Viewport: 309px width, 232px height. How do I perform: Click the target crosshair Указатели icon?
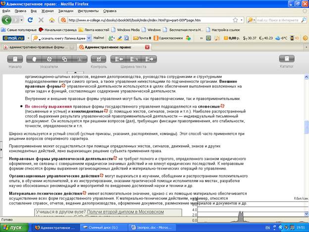coord(49,59)
